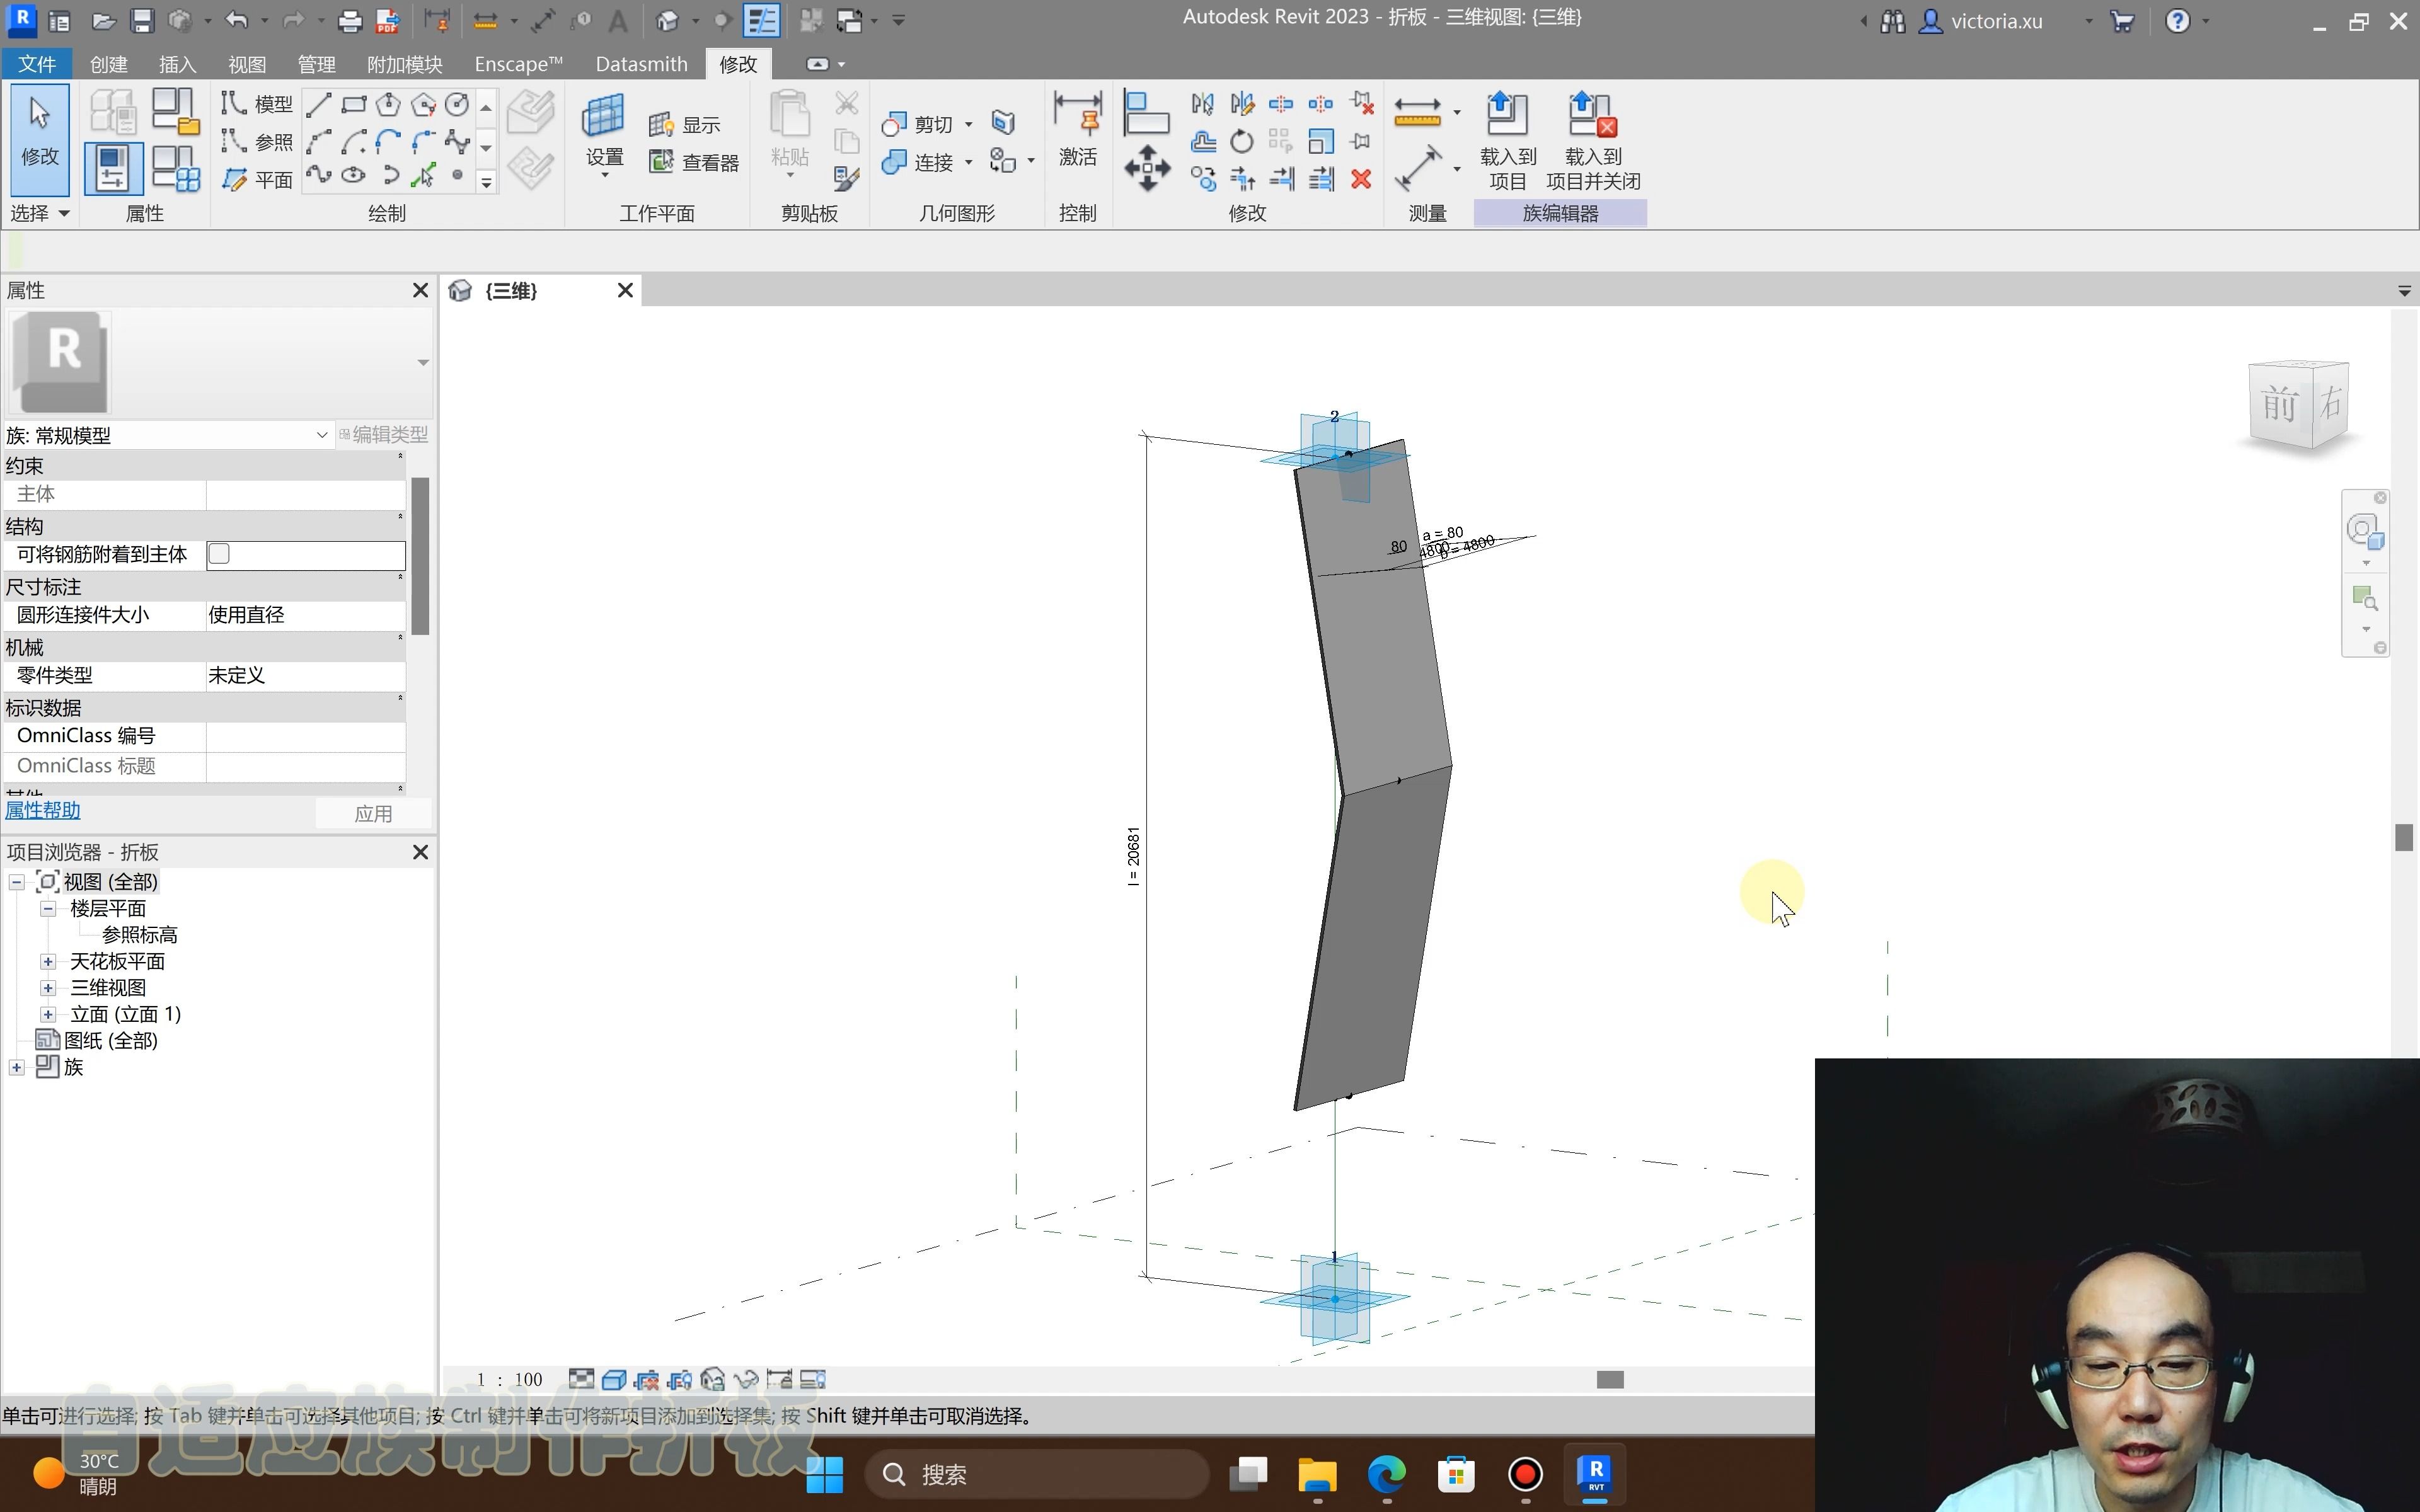2420x1512 pixels.
Task: Select the Split Element tool
Action: [x=1281, y=104]
